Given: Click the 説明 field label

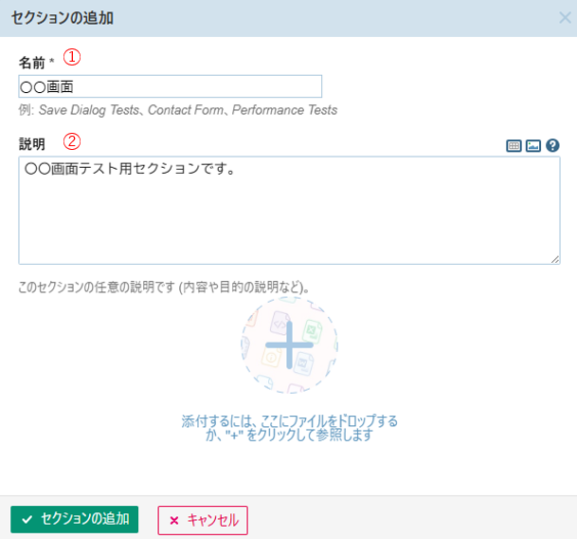Looking at the screenshot, I should 32,143.
